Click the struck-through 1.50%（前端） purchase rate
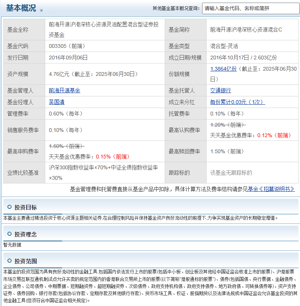Image resolution: width=300 pixels, height=306 pixels. tap(67, 146)
